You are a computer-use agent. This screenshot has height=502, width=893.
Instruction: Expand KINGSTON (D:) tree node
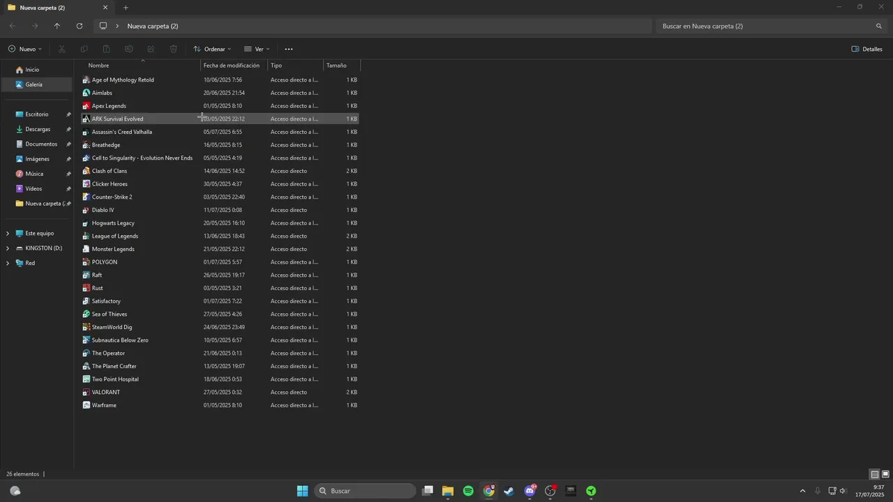click(x=8, y=248)
